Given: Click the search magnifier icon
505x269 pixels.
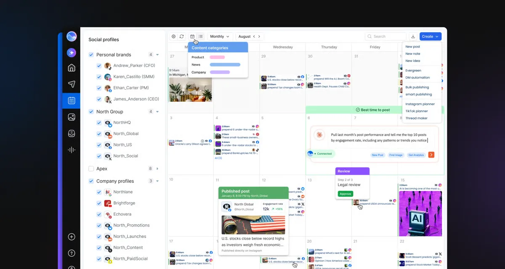Looking at the screenshot, I should tap(369, 37).
